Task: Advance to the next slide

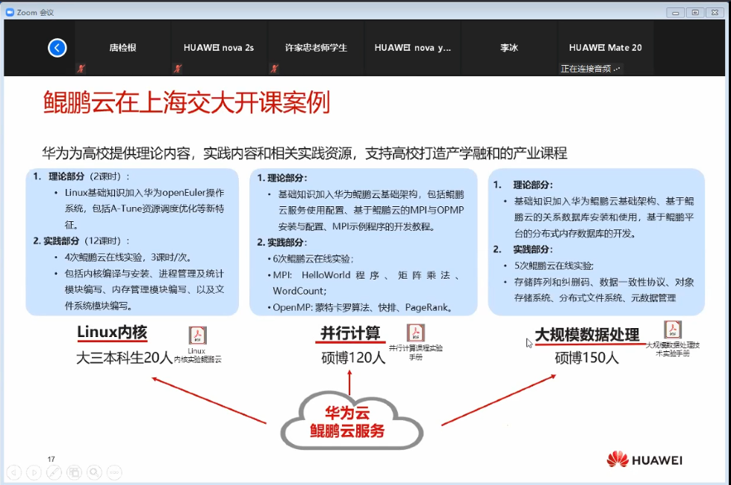Action: (34, 472)
